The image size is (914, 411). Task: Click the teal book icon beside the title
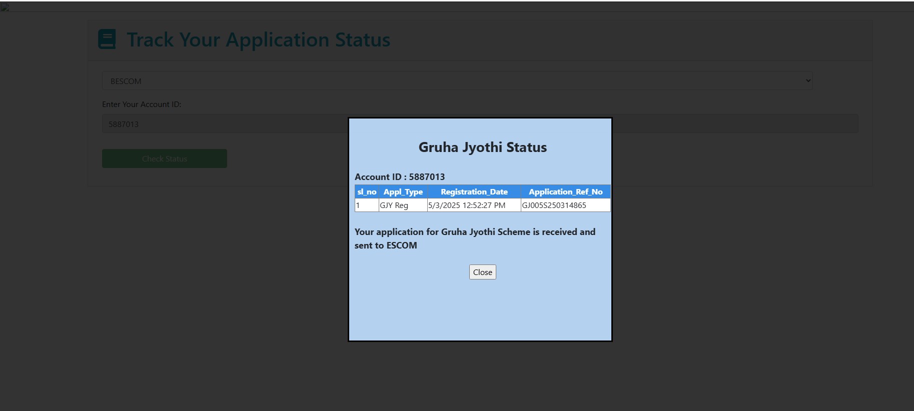107,39
